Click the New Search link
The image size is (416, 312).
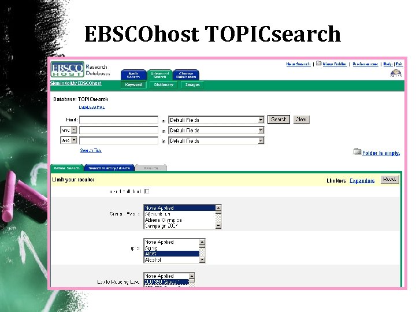(299, 64)
